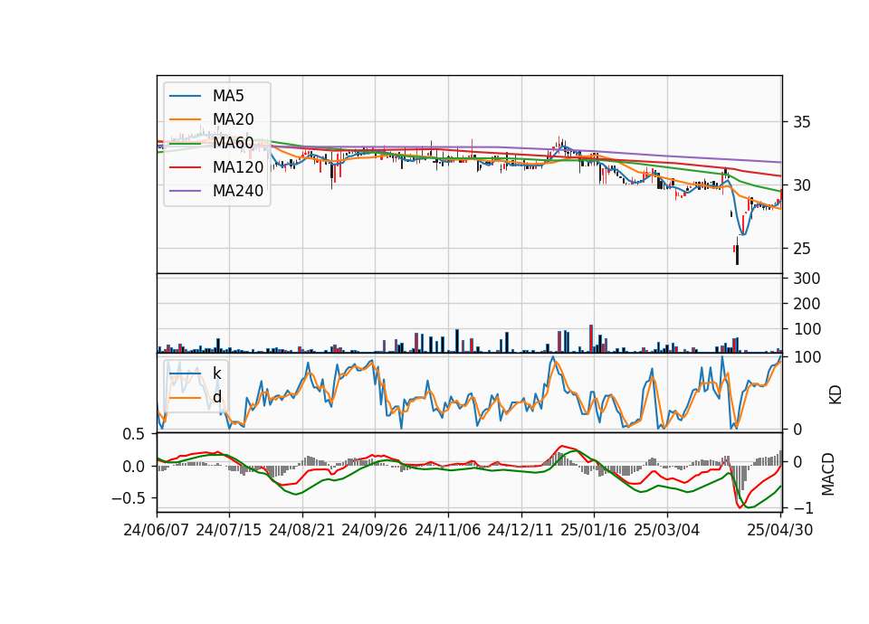Image resolution: width=869 pixels, height=624 pixels.
Task: Click the date label 24/09/26
Action: 375,530
